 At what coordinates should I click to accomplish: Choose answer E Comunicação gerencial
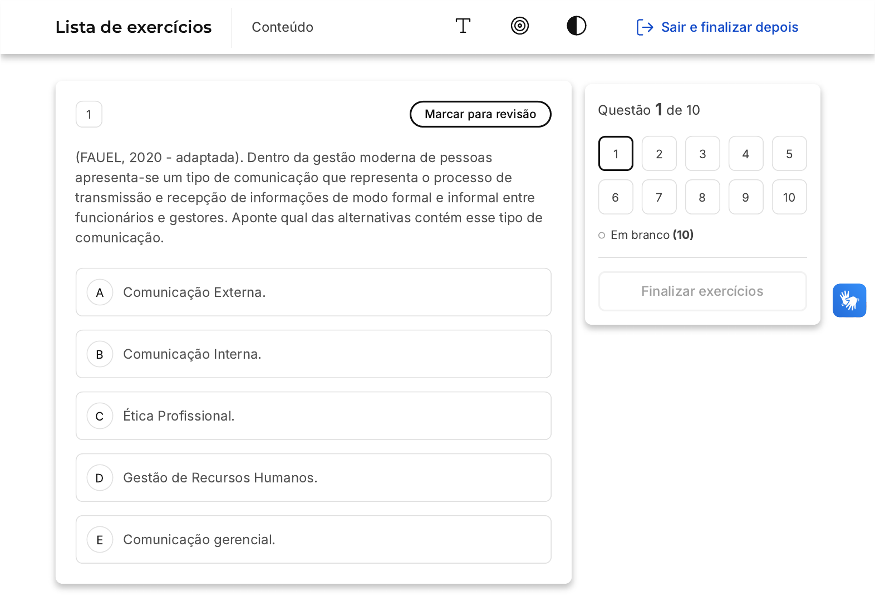pos(313,540)
